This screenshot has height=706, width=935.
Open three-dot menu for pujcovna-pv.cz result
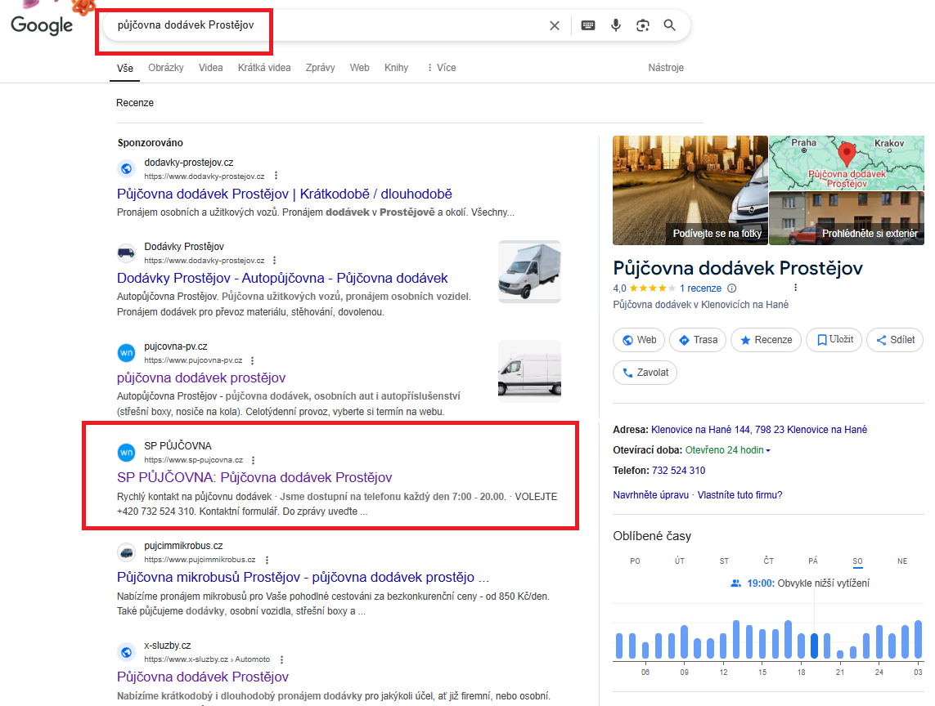(252, 360)
